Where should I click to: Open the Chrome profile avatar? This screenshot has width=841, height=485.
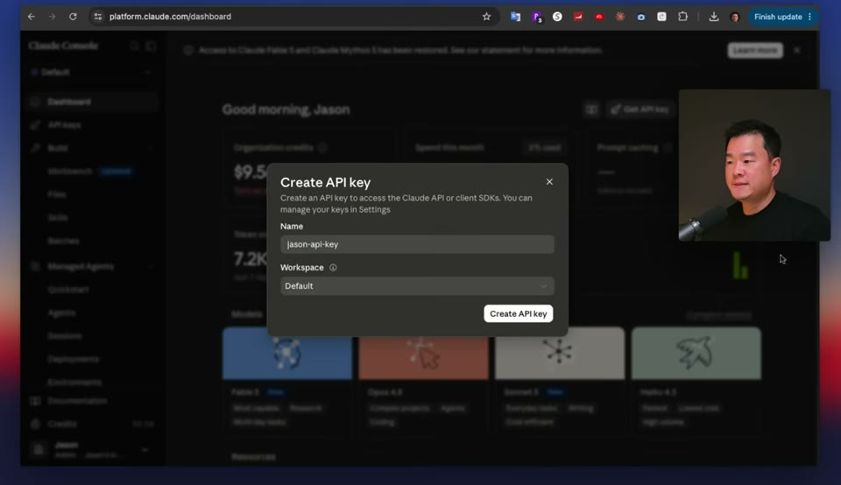point(735,18)
